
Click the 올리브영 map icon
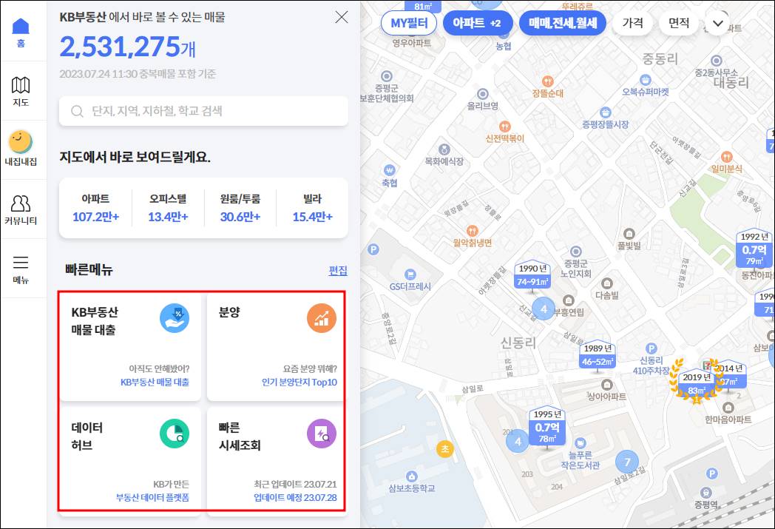point(482,94)
